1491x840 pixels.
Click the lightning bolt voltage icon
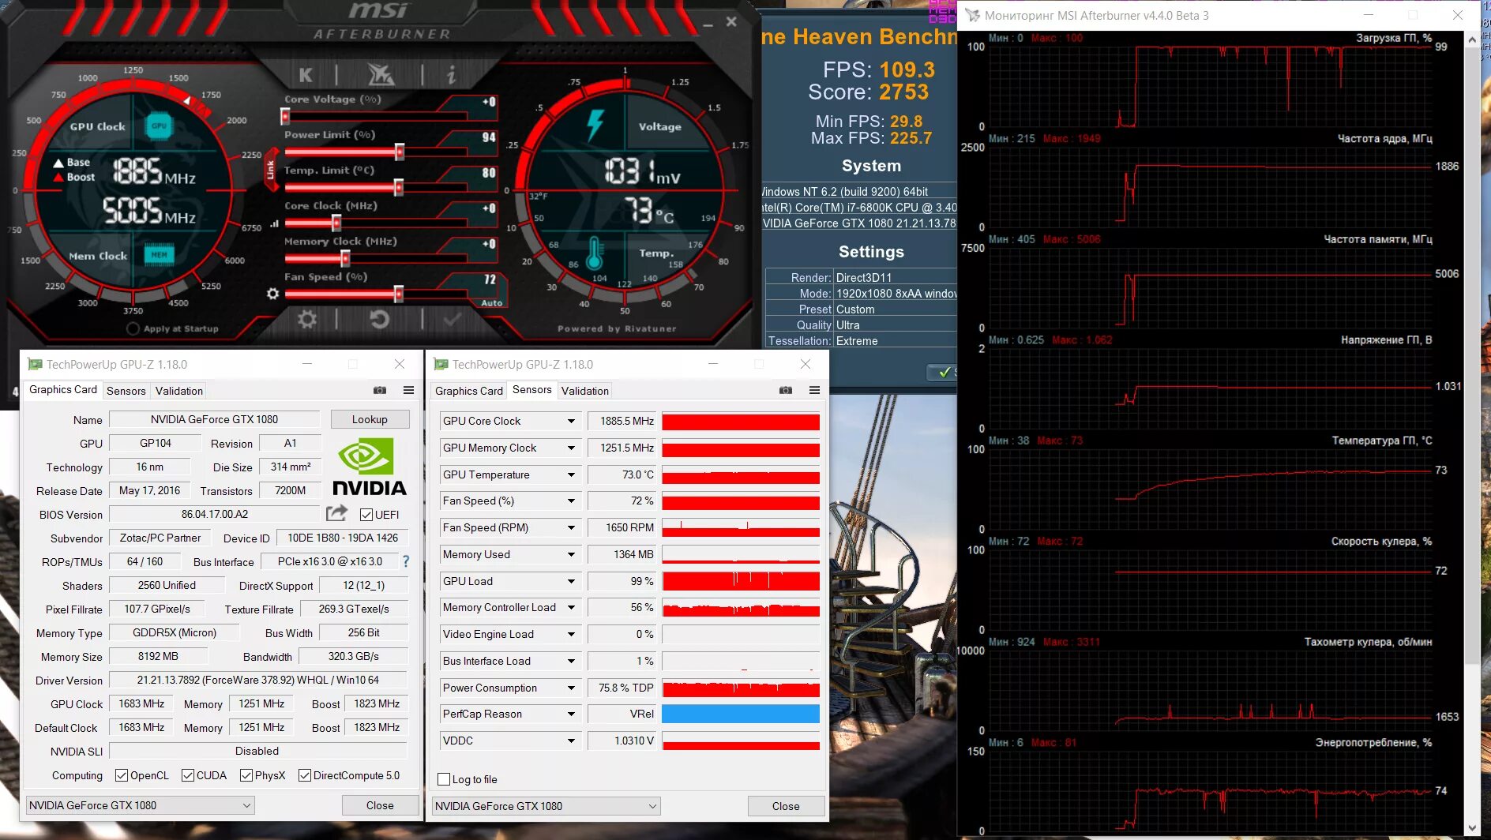pos(595,125)
